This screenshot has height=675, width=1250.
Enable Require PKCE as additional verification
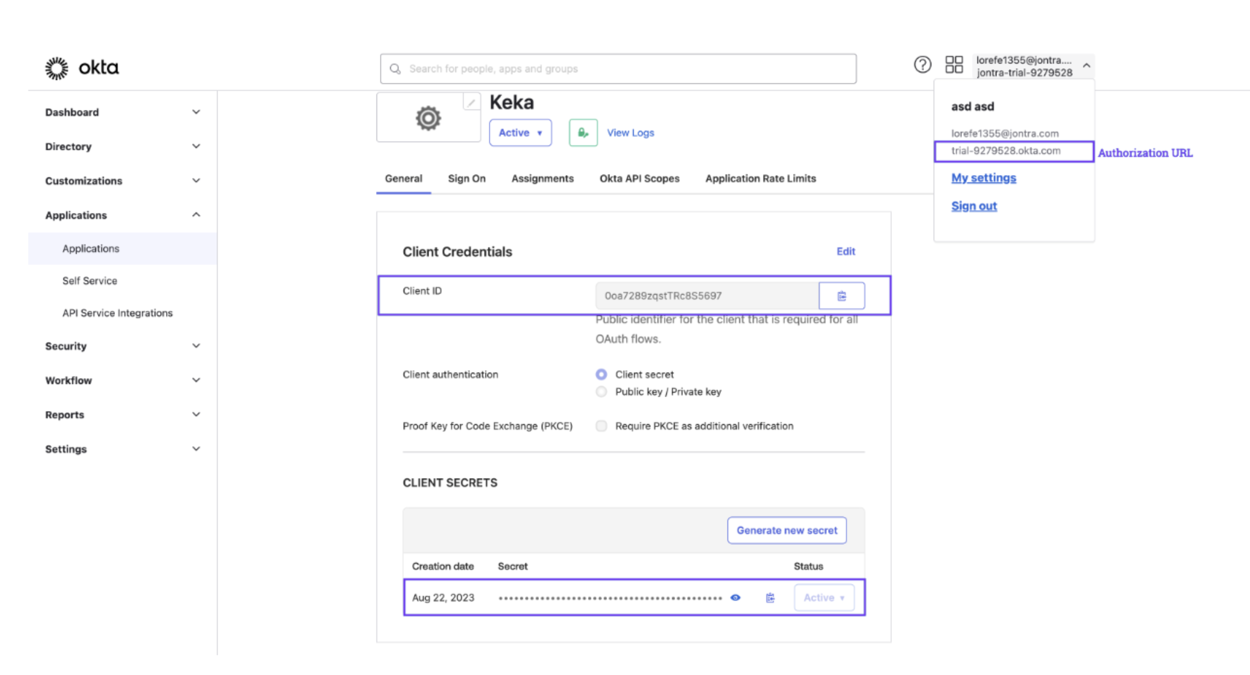click(x=601, y=426)
